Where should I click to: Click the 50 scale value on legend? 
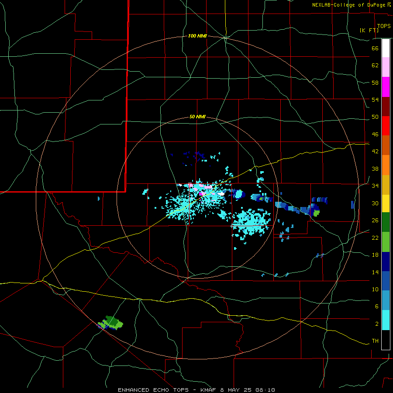point(375,117)
